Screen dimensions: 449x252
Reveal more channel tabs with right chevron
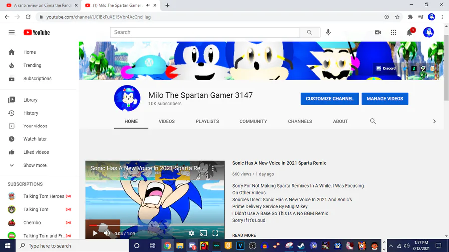434,121
